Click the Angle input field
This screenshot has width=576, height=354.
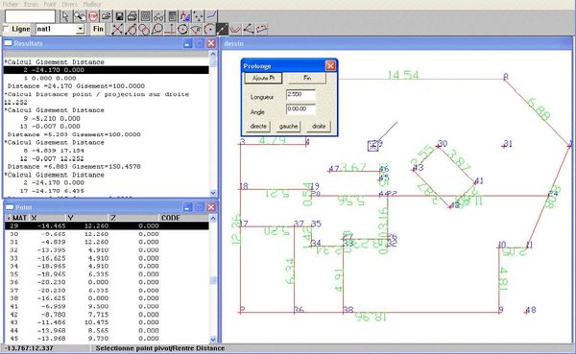300,109
